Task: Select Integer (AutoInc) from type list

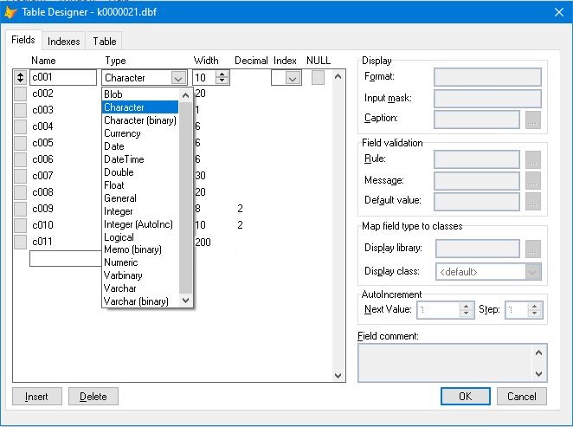Action: [138, 224]
